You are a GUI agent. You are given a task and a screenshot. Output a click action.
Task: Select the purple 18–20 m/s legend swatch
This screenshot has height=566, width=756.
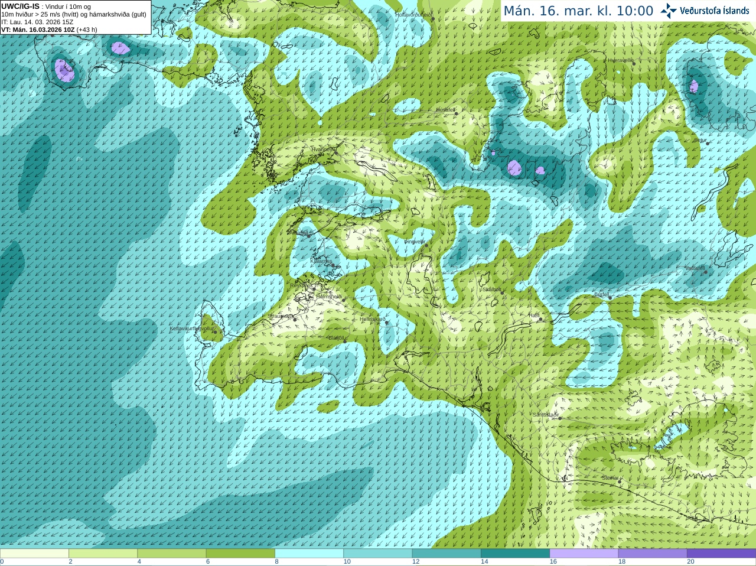click(653, 554)
